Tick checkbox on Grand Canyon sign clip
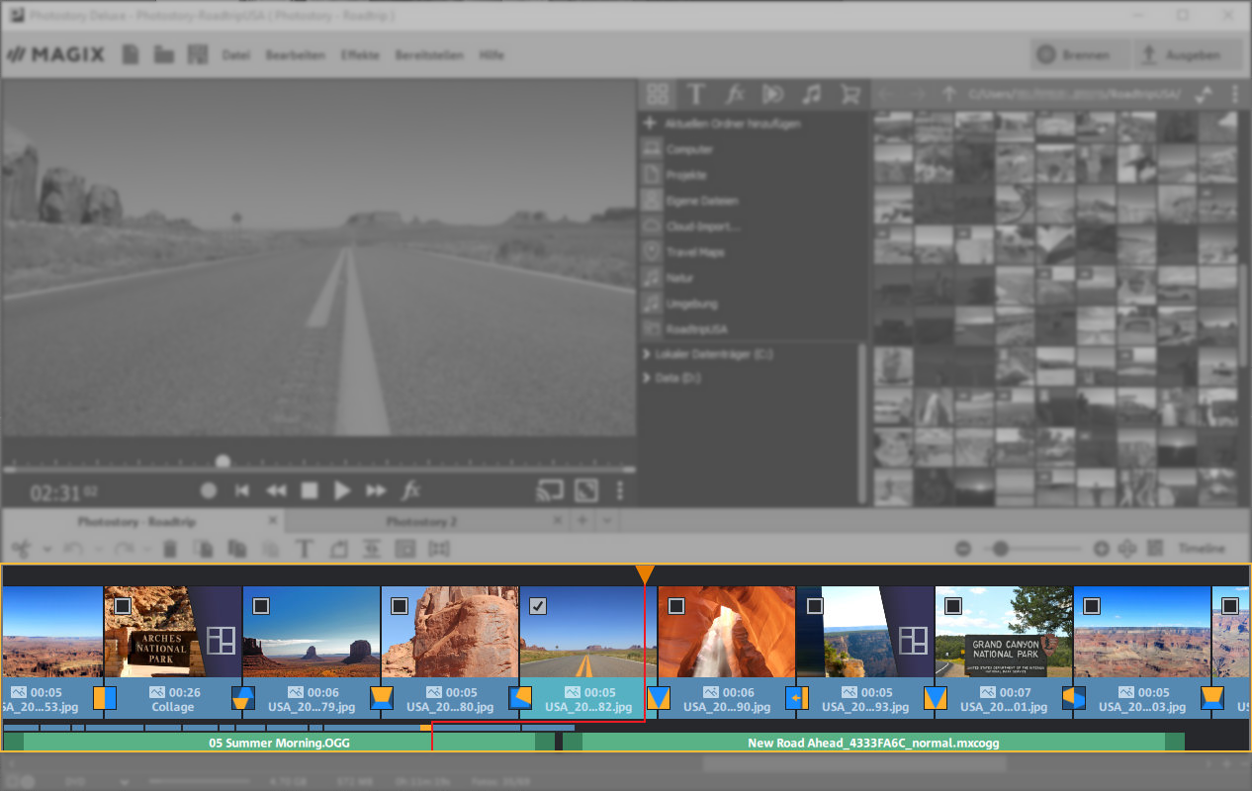 tap(953, 605)
